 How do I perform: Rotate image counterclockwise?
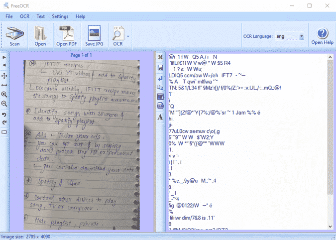[4, 115]
